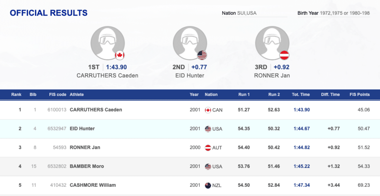Screen dimensions: 380x196
Task: Open the Birth Year filter field
Action: coord(338,13)
